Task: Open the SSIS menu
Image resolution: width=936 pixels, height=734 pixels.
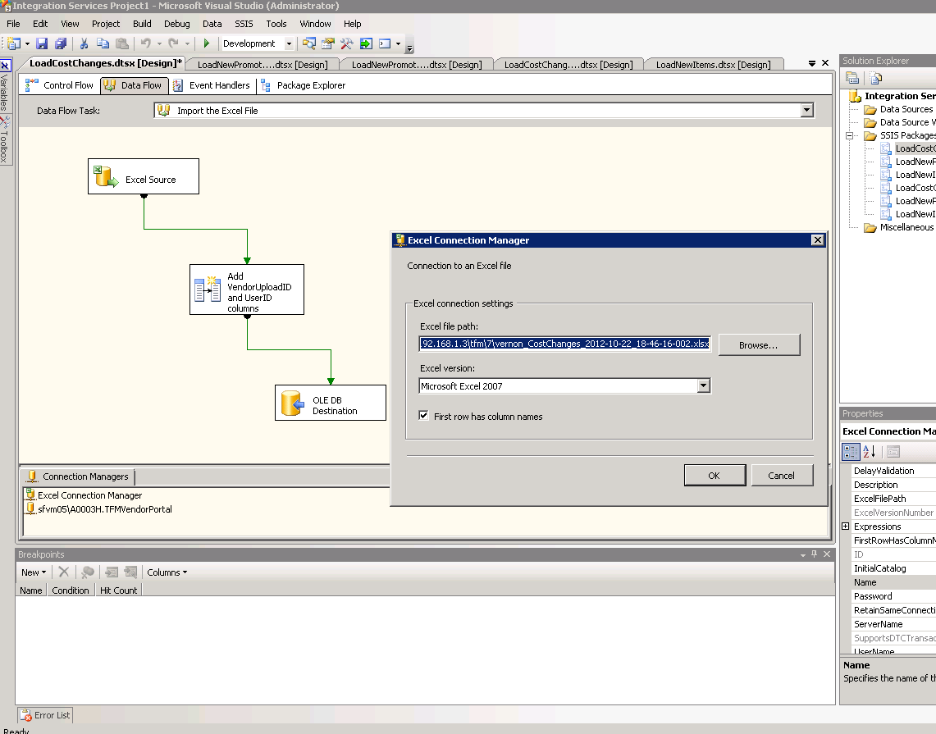Action: (x=243, y=24)
